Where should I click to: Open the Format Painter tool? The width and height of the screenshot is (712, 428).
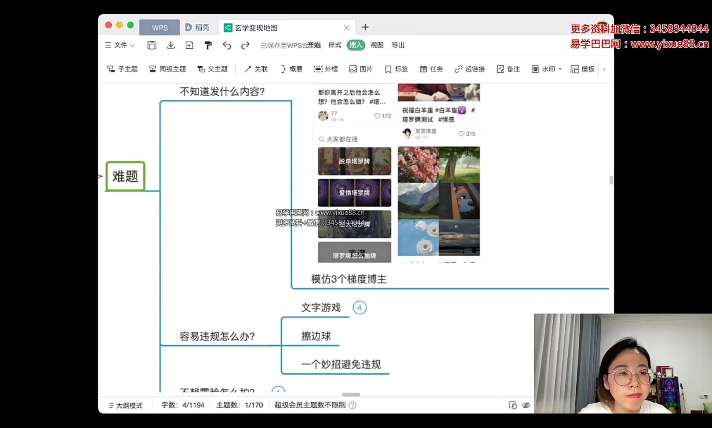tap(207, 45)
